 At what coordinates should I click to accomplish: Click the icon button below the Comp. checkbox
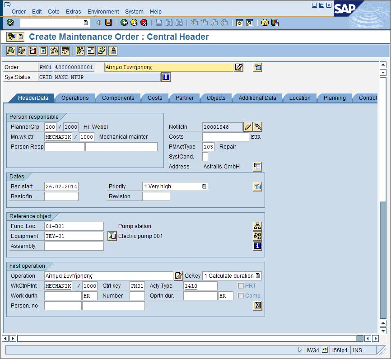257,306
